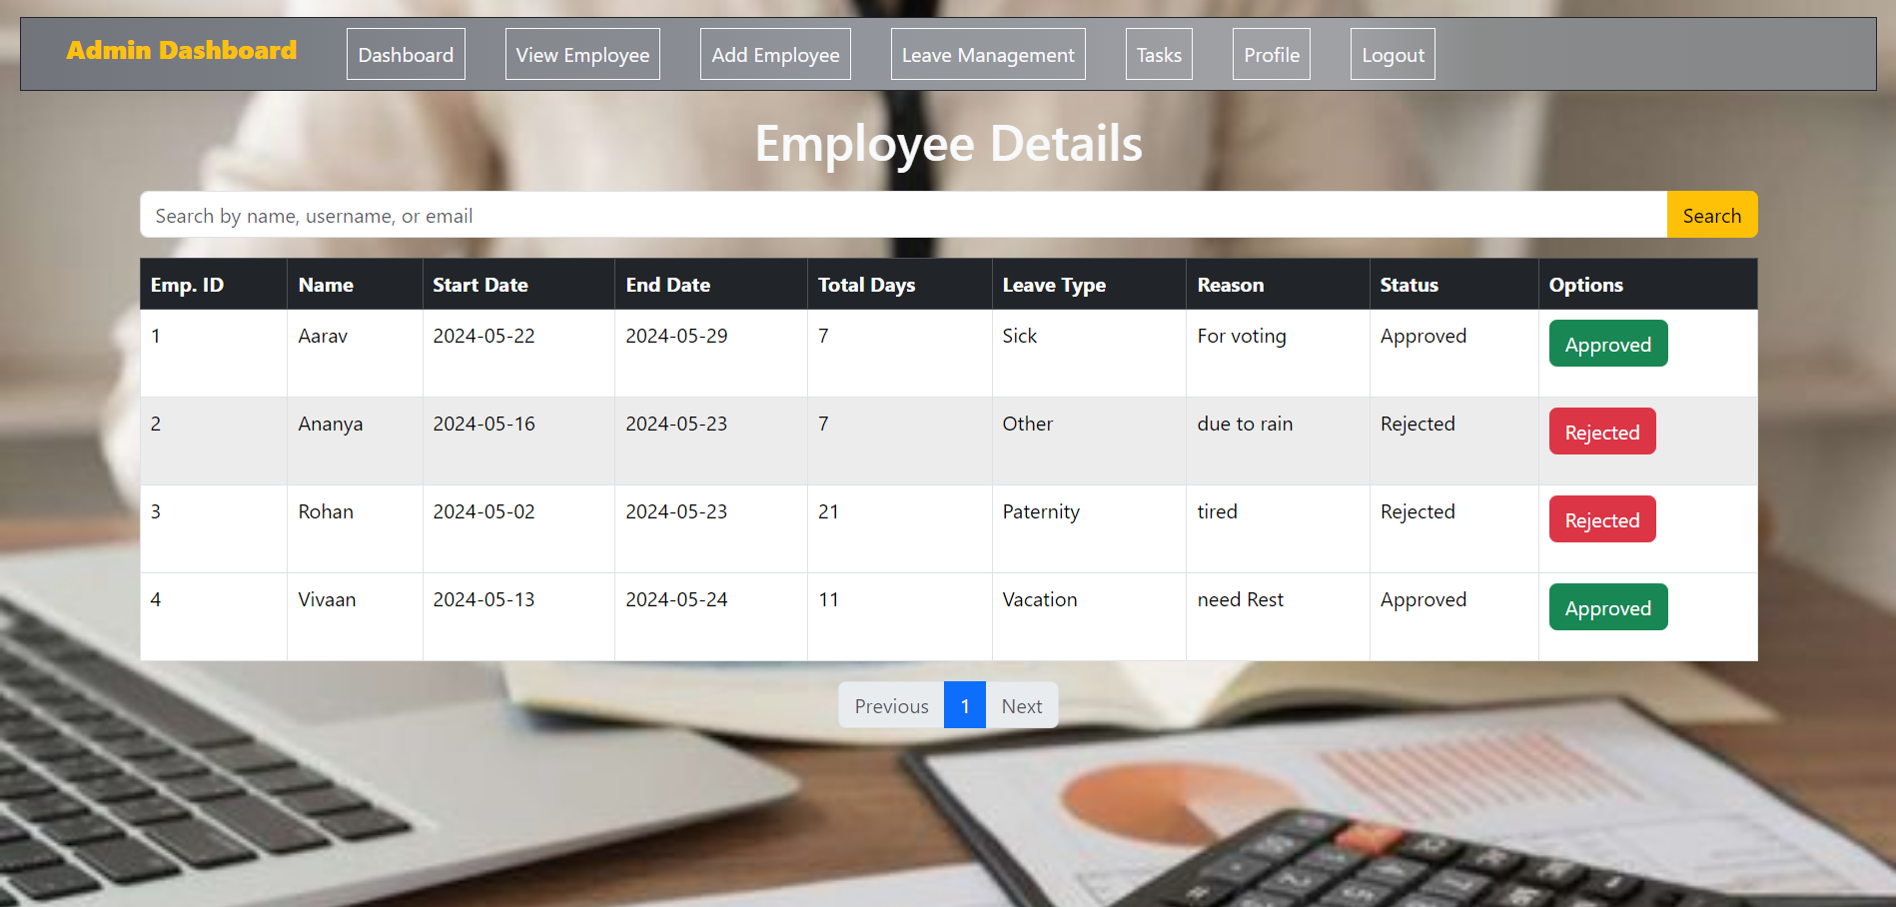Click the reason 'tired'

[x=1217, y=511]
